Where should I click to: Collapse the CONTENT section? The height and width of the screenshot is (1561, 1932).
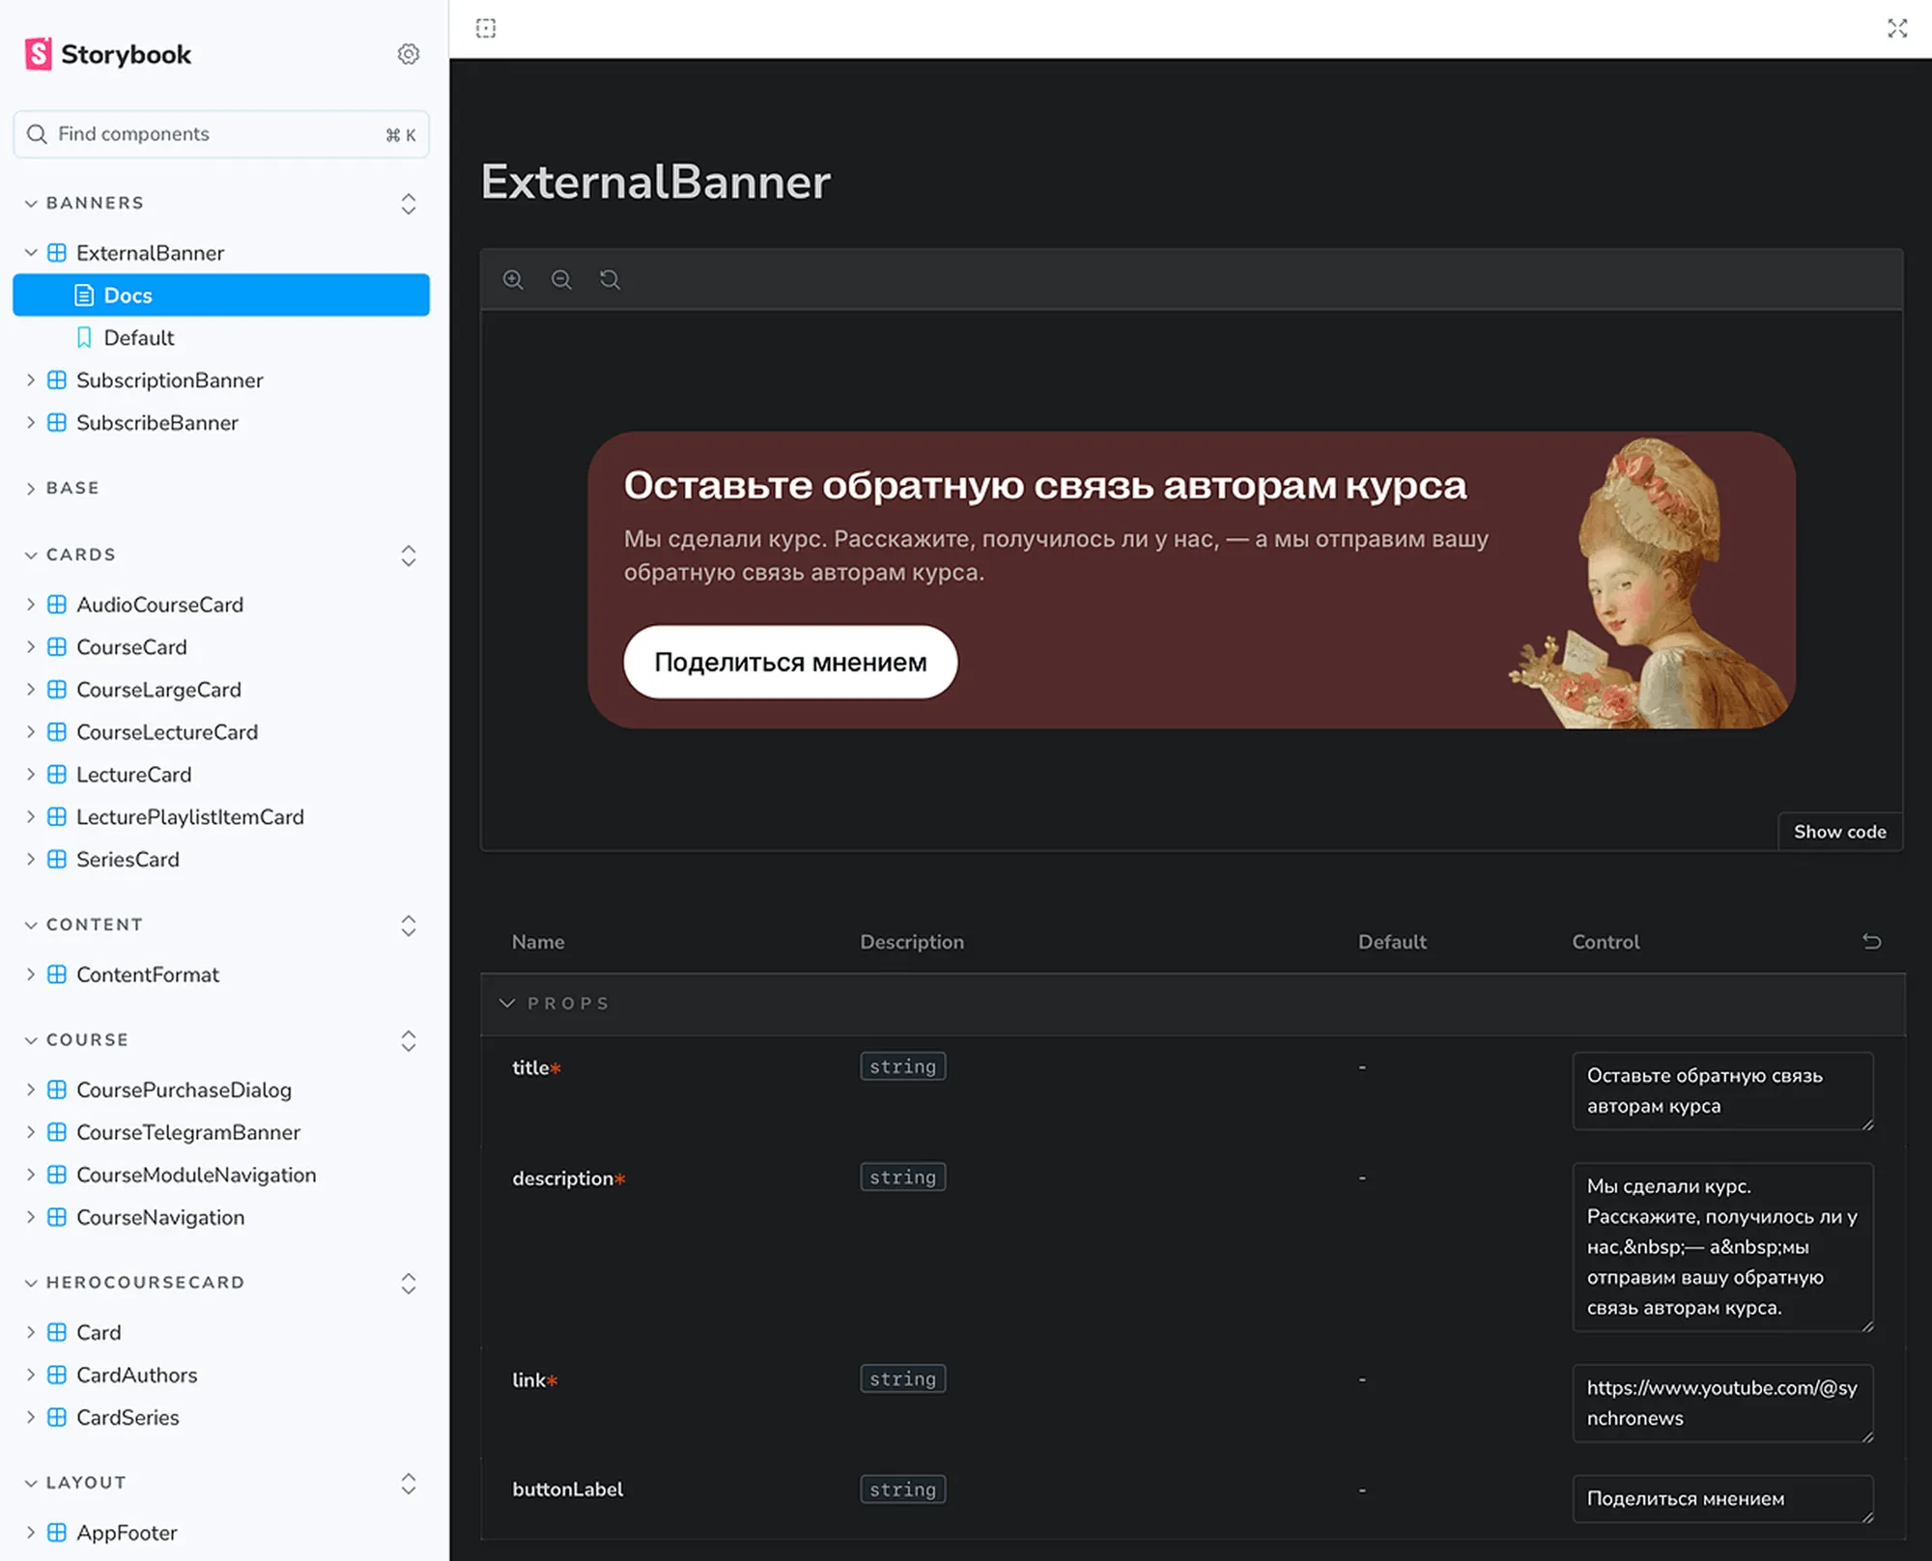84,924
